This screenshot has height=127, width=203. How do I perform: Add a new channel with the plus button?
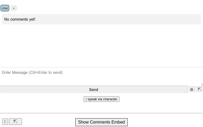pos(14,8)
